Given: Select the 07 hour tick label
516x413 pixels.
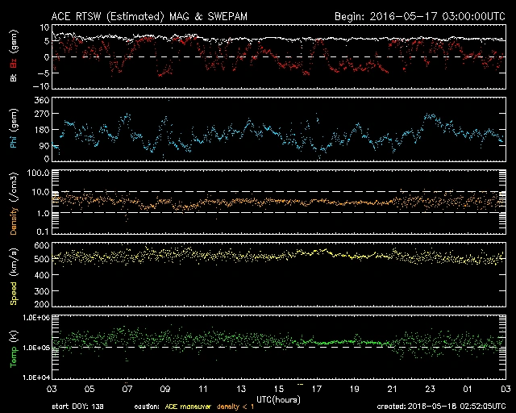Looking at the screenshot, I should pyautogui.click(x=126, y=389).
